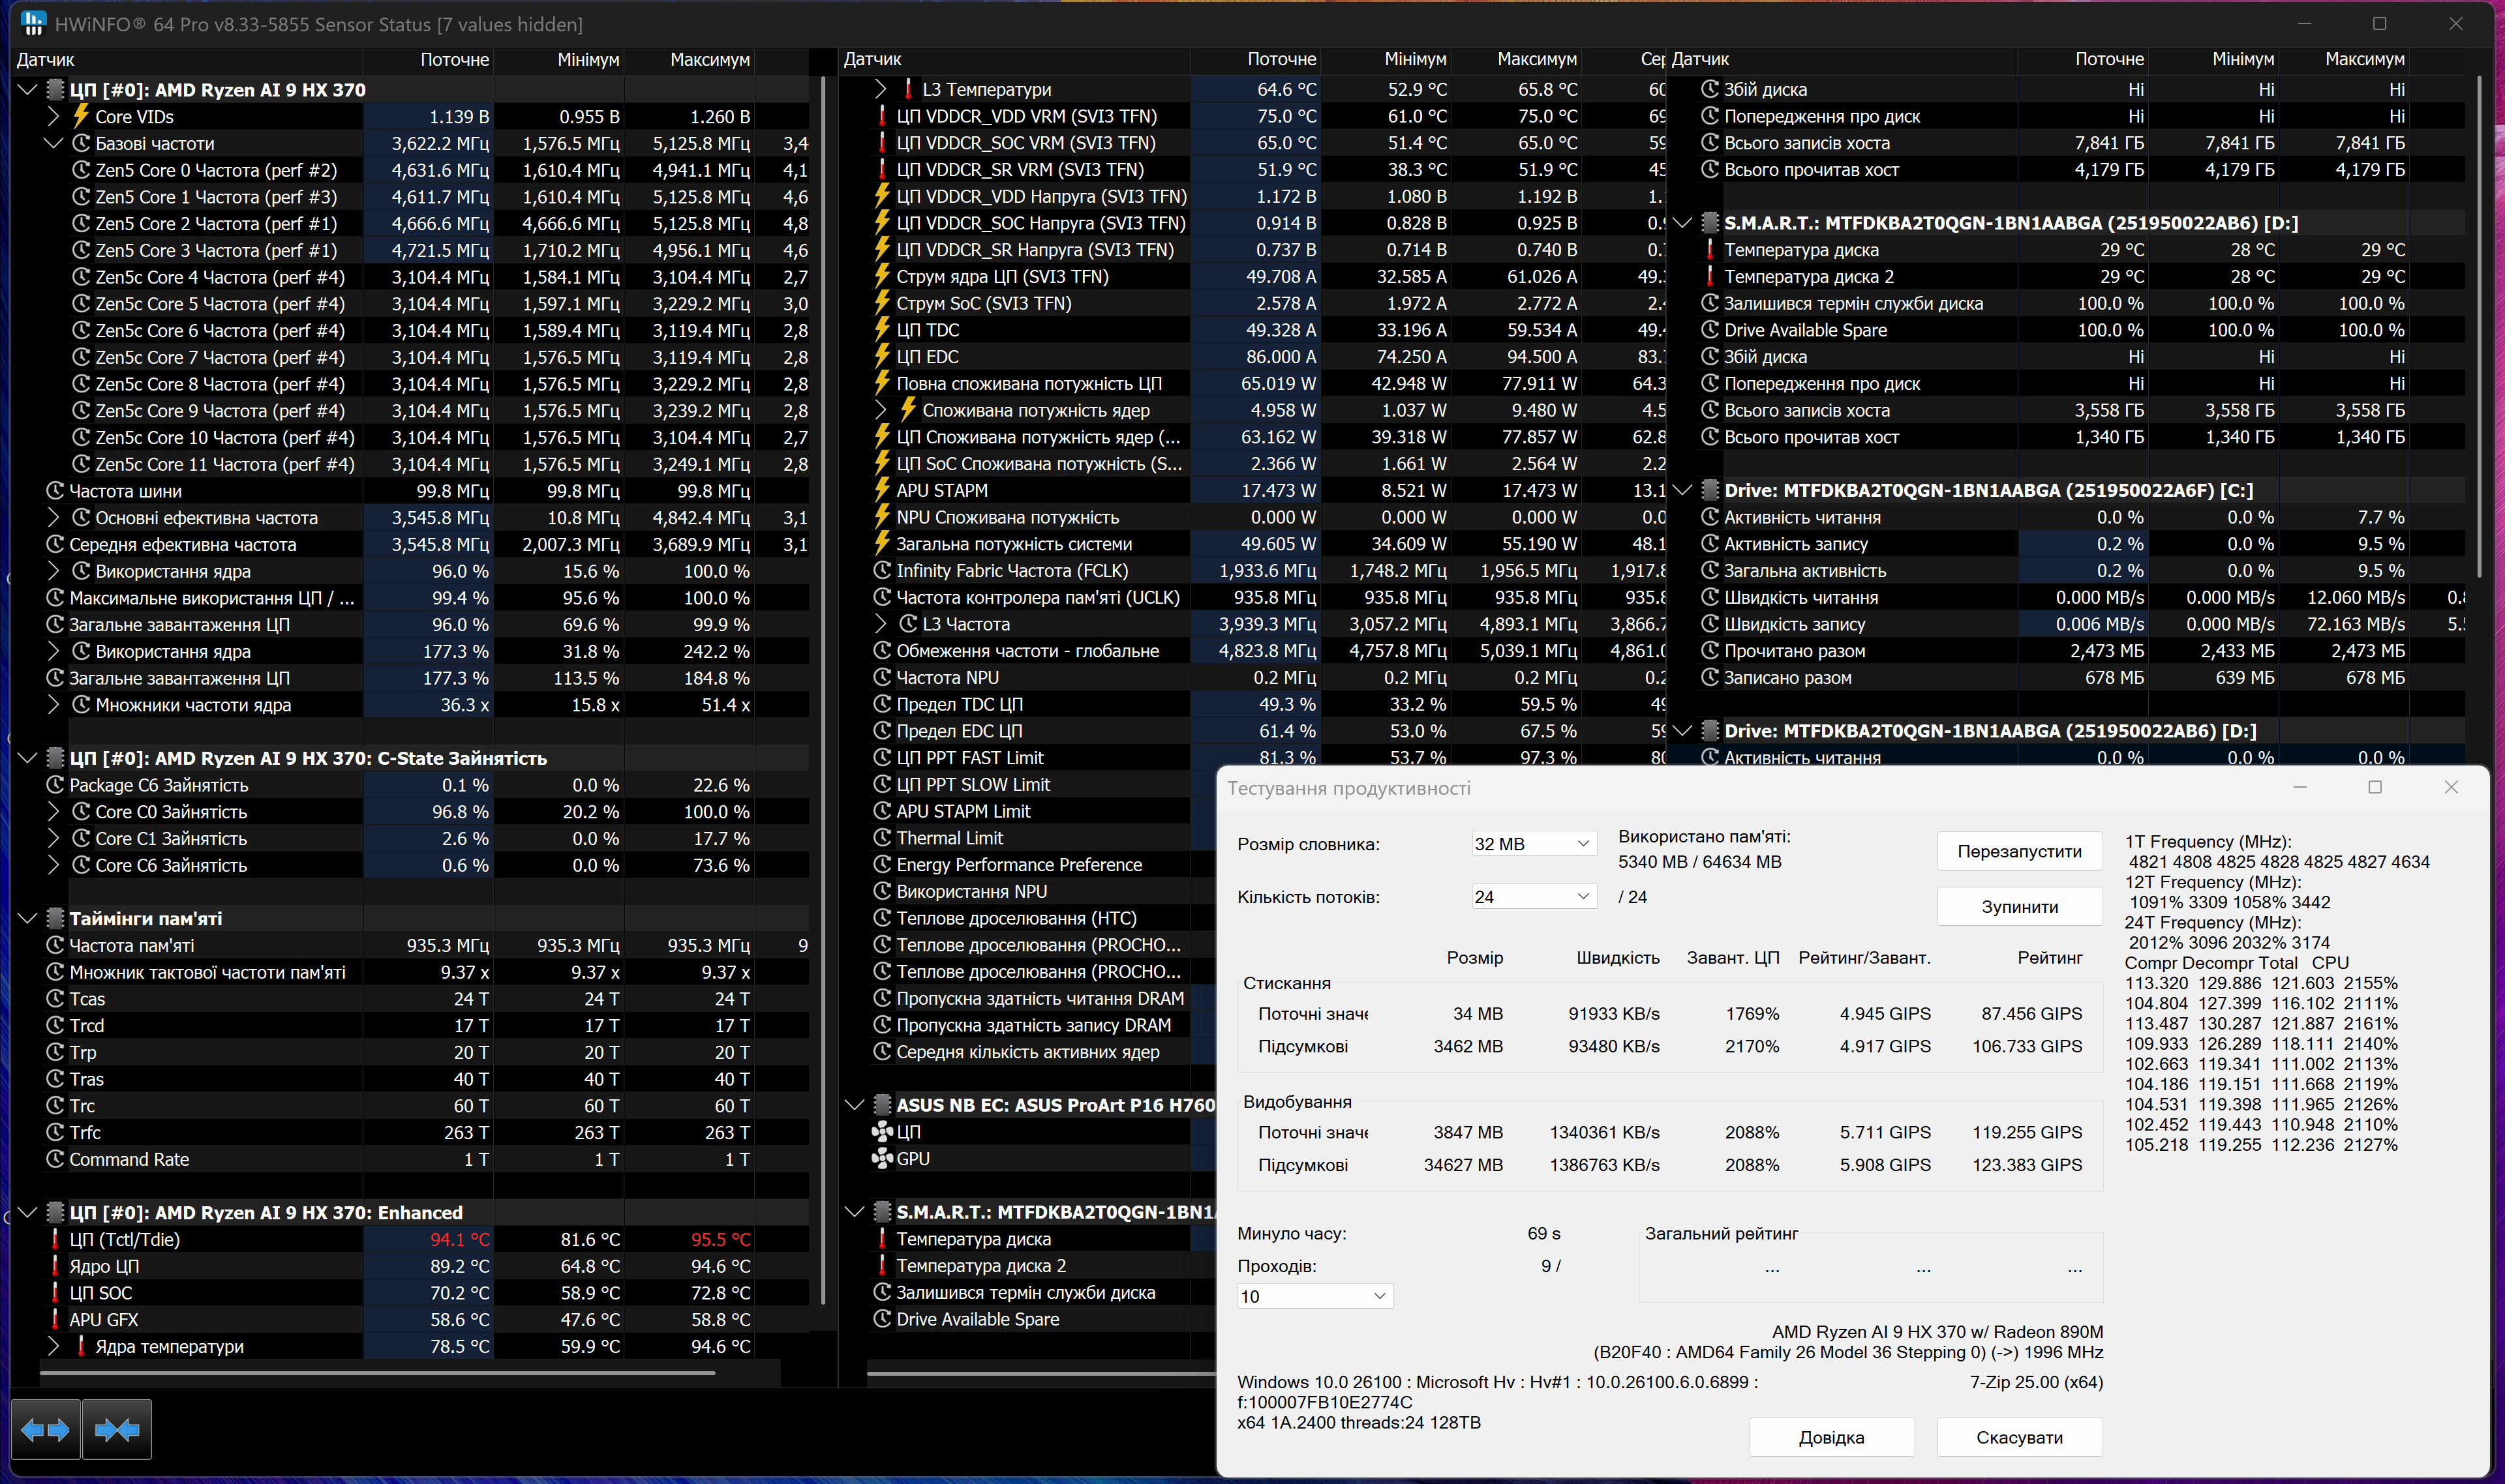Collapse the ASUS NB EC sensor group
2505x1484 pixels.
coord(853,1105)
